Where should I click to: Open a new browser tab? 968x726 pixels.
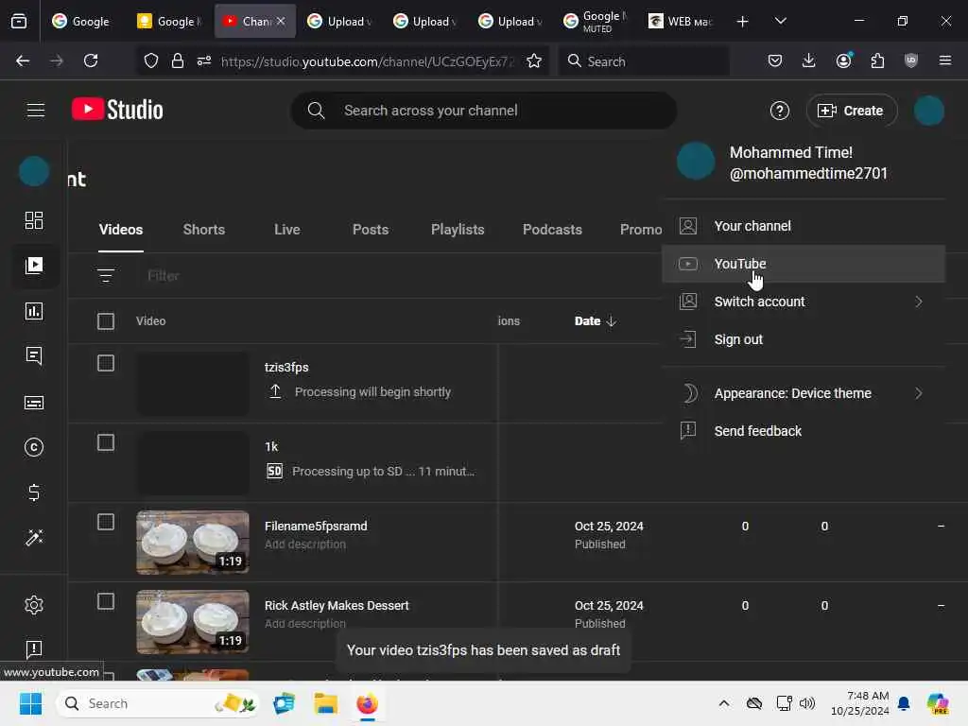743,22
